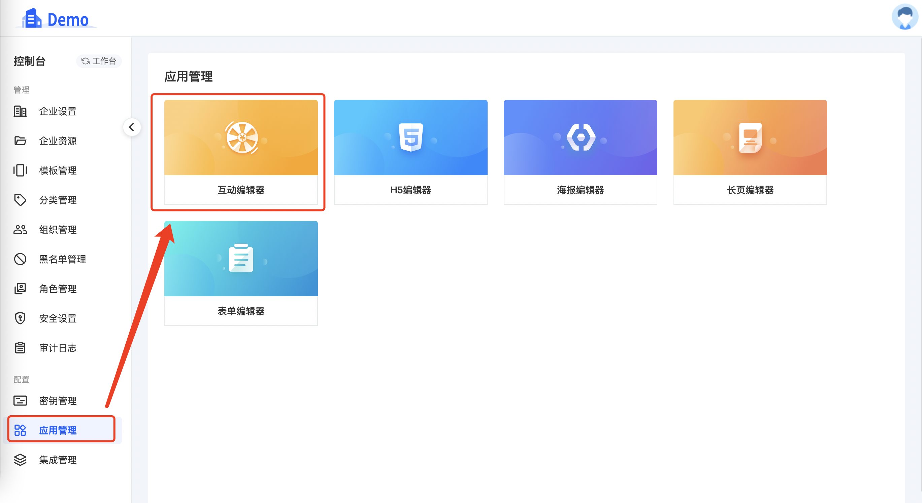The height and width of the screenshot is (503, 922).
Task: Open 集成管理 menu item
Action: click(62, 460)
